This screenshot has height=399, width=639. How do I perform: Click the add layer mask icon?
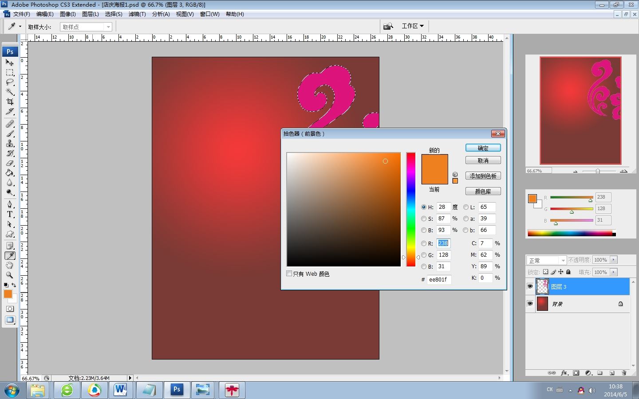point(576,373)
